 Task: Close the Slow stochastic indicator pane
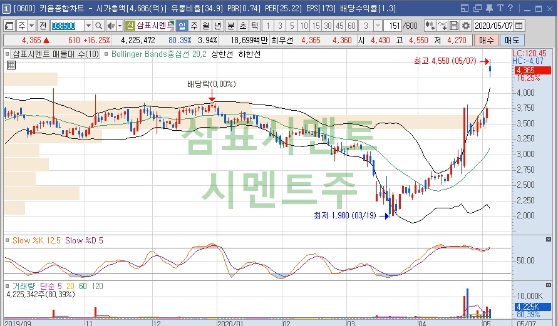(x=549, y=240)
